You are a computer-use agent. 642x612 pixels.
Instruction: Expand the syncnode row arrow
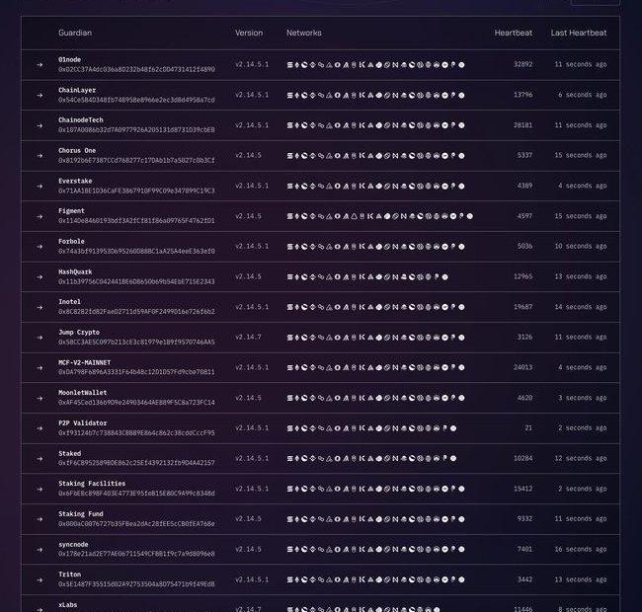(x=40, y=550)
